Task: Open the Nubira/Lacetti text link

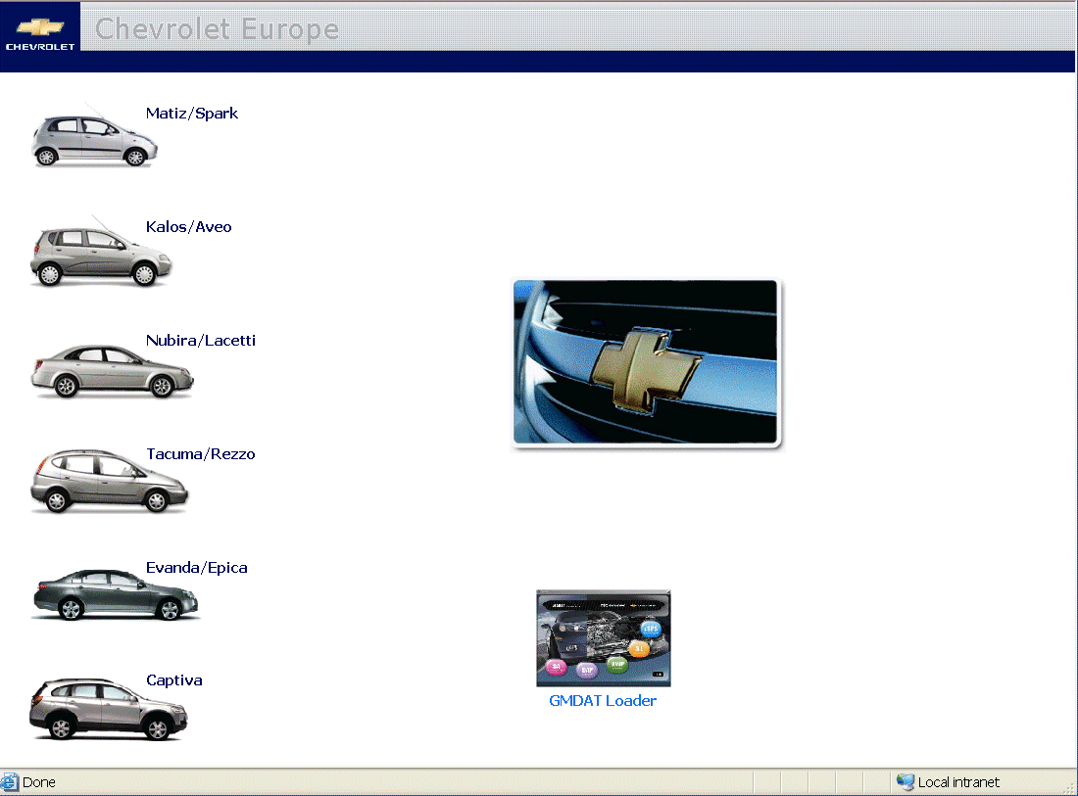Action: [x=201, y=341]
